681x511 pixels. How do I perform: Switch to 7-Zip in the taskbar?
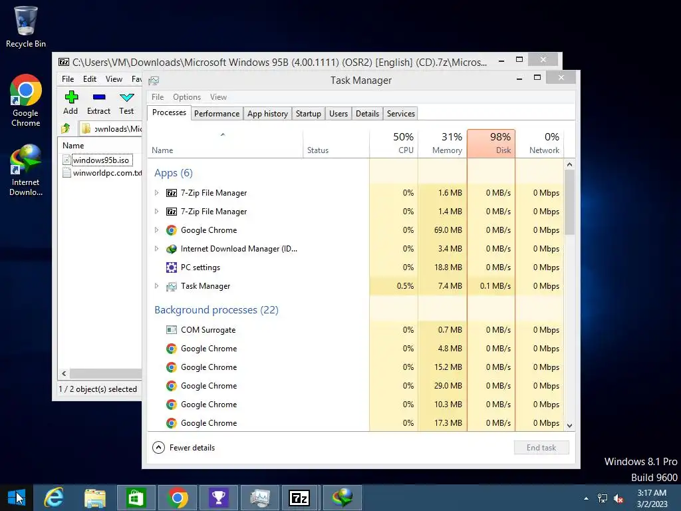pyautogui.click(x=300, y=498)
